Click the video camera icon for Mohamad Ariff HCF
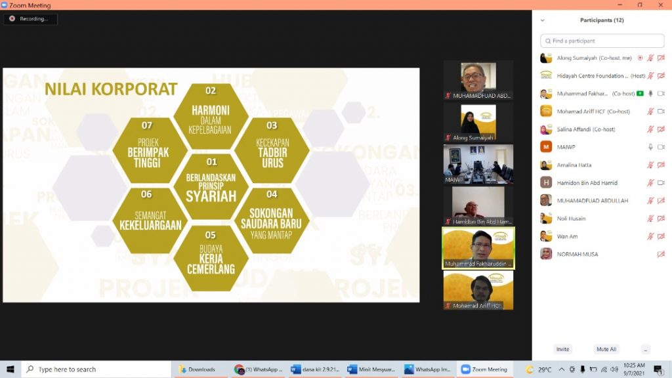672x378 pixels. 661,112
